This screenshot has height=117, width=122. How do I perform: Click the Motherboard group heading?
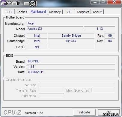pos(15,17)
